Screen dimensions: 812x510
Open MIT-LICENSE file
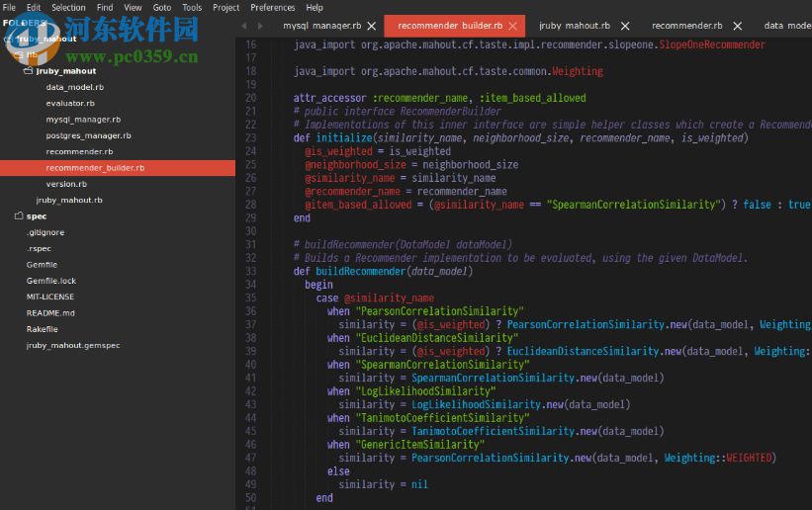tap(49, 297)
